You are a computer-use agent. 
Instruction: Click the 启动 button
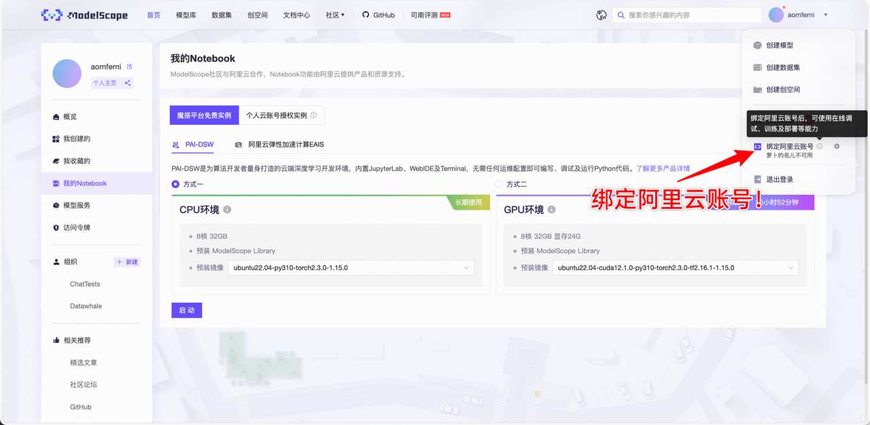(186, 310)
